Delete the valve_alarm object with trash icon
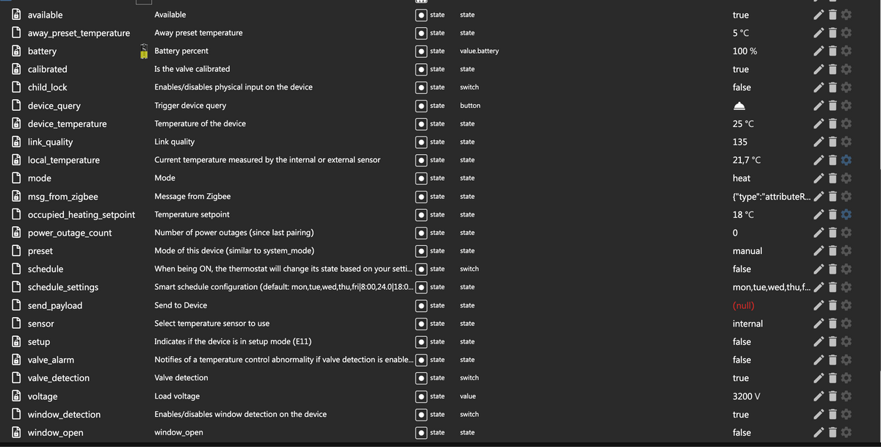The width and height of the screenshot is (881, 447). pyautogui.click(x=833, y=360)
